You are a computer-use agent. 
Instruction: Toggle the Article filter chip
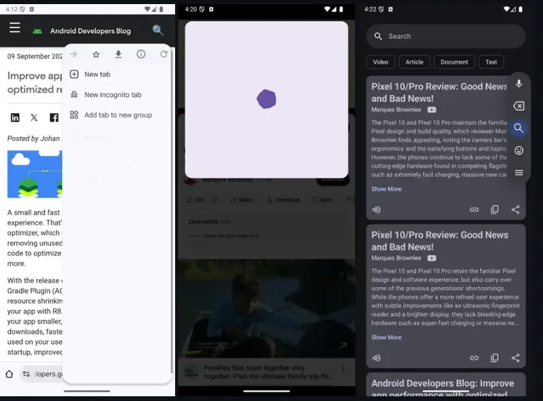(414, 62)
